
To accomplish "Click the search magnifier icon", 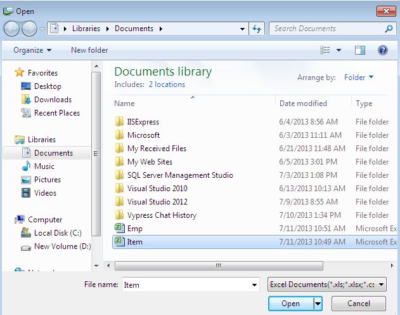I will (389, 29).
